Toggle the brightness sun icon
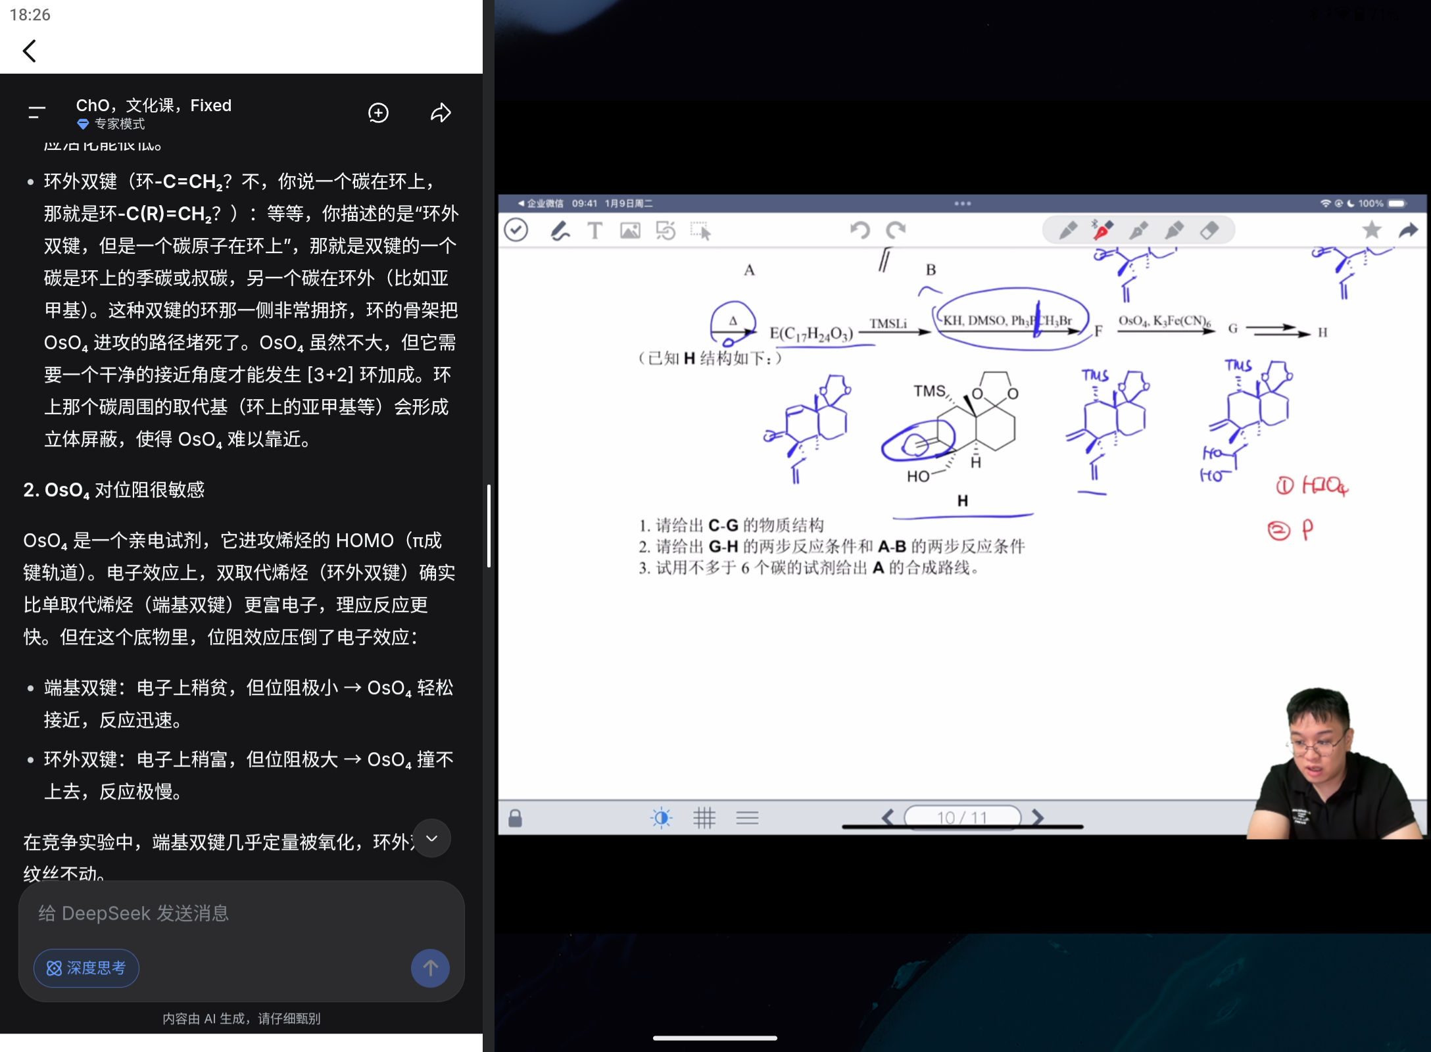The height and width of the screenshot is (1052, 1431). pyautogui.click(x=661, y=817)
